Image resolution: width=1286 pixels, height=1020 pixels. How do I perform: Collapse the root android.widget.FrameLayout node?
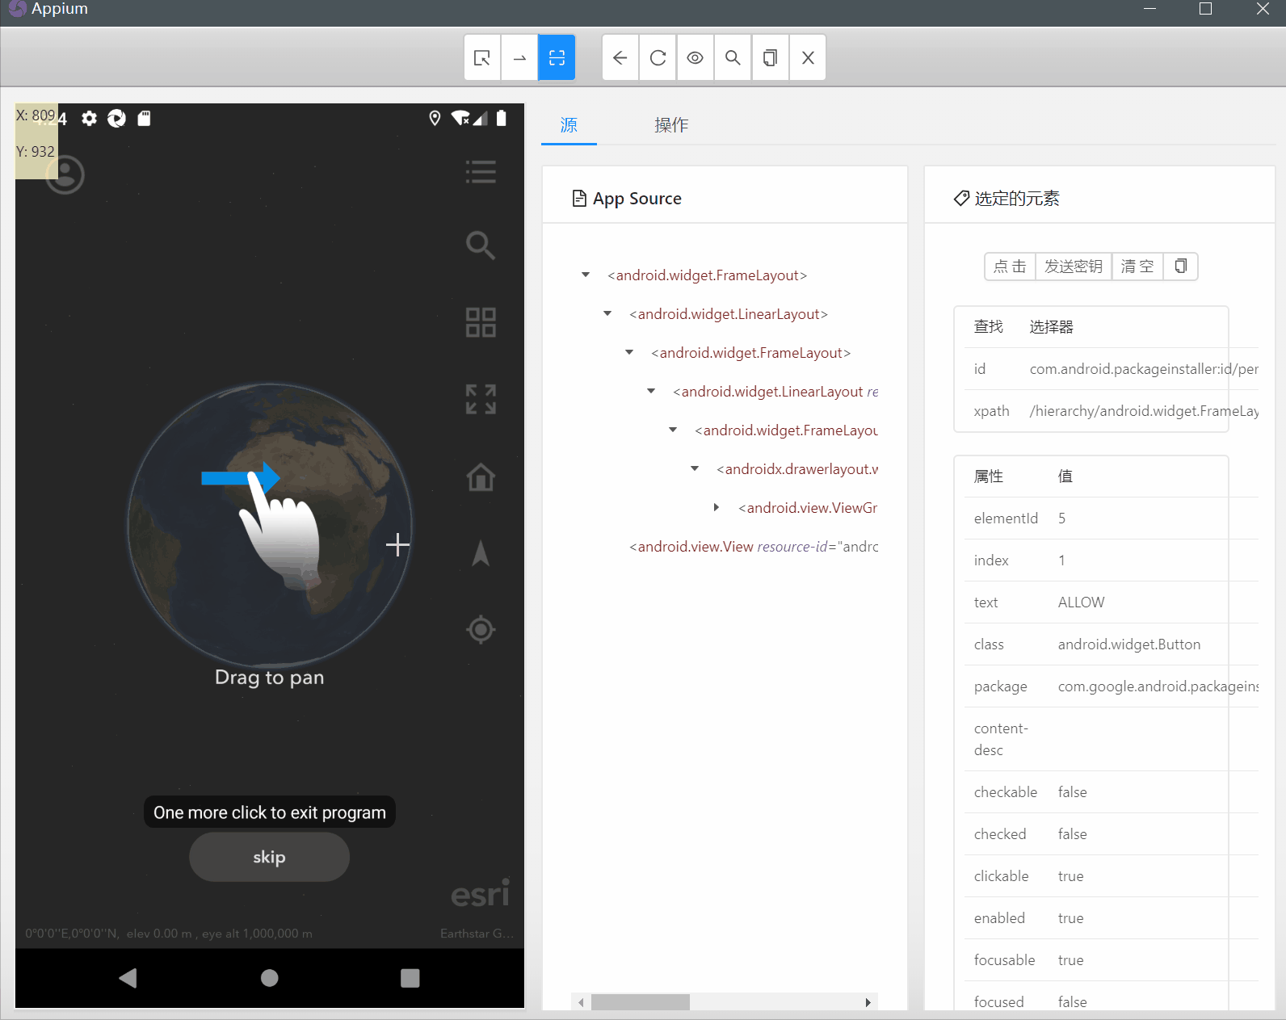click(586, 275)
